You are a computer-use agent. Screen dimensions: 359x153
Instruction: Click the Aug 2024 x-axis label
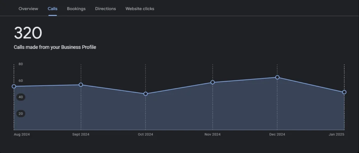point(22,134)
